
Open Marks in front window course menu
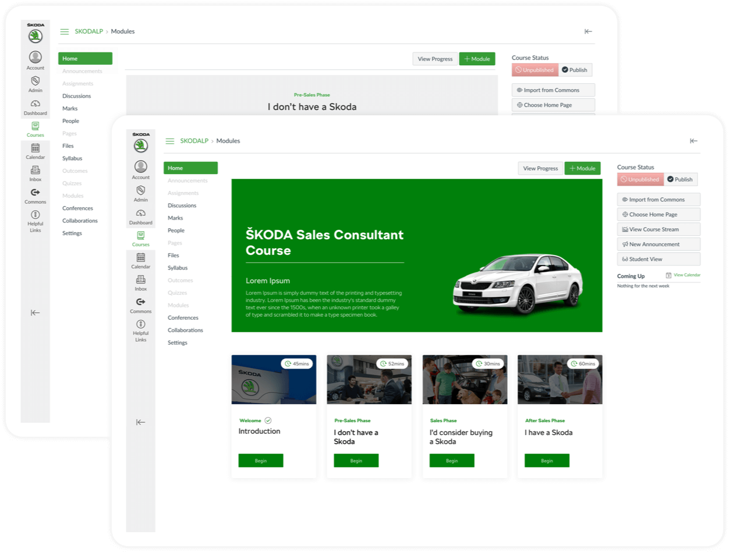(x=175, y=218)
